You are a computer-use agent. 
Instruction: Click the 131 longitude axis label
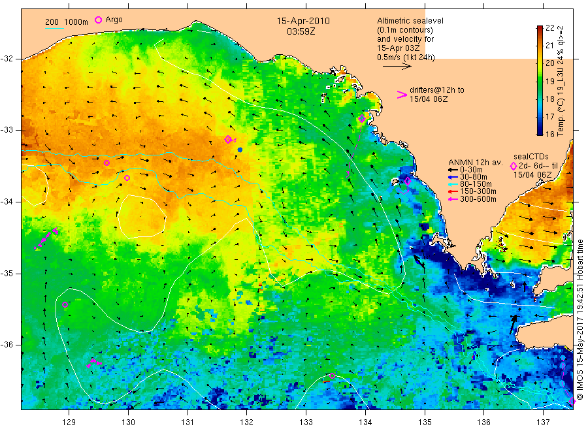[x=188, y=423]
